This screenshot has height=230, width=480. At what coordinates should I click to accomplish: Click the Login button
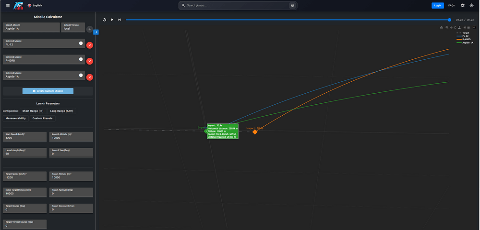437,5
